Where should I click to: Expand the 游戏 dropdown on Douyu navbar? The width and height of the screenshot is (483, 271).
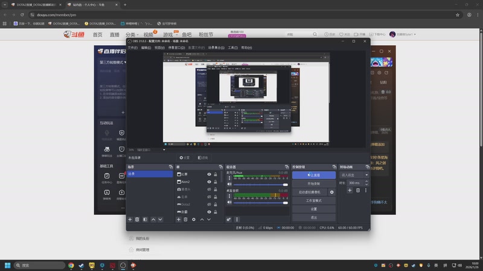click(170, 35)
